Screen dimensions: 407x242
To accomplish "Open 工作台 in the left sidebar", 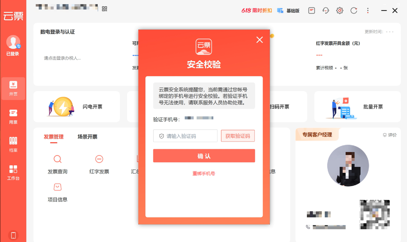I will tap(13, 173).
